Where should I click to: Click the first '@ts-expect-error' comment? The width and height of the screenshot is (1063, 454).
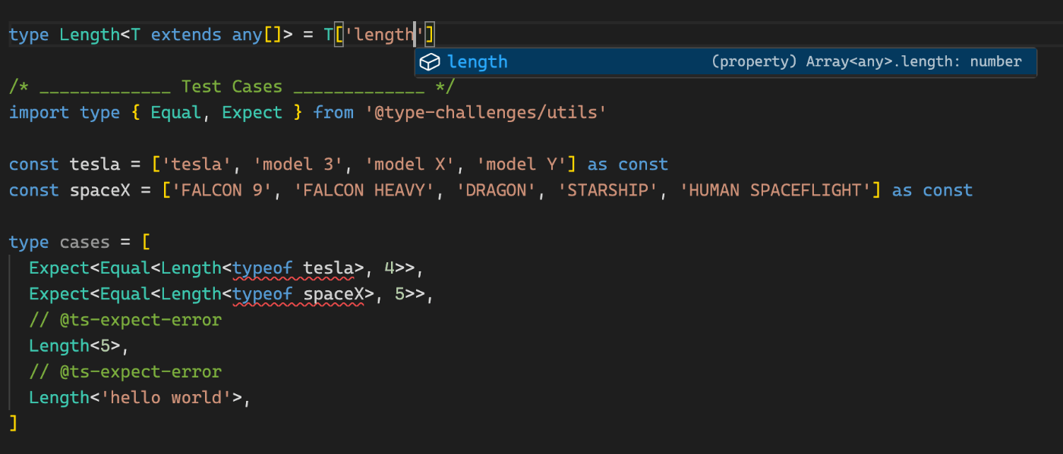point(125,320)
